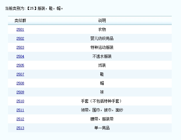Select the 2513 single goods link
Screen dimensions: 181x140
20,128
